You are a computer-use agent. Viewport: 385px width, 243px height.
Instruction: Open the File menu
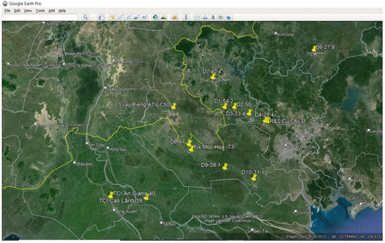(7, 11)
